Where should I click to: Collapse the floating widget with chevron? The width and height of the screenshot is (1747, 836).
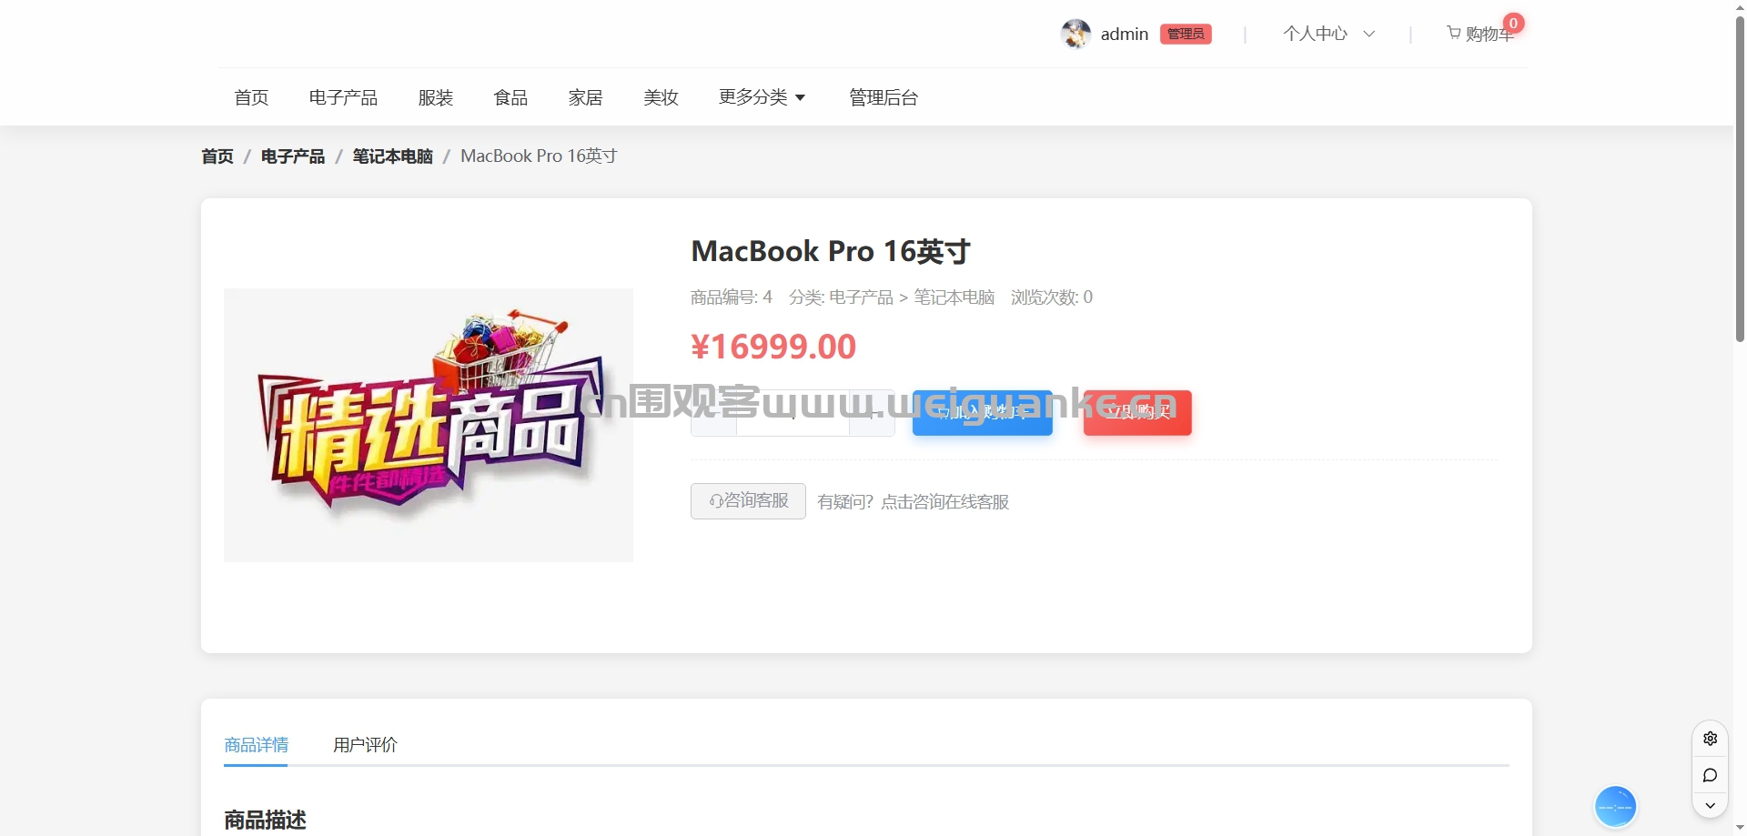[x=1710, y=805]
